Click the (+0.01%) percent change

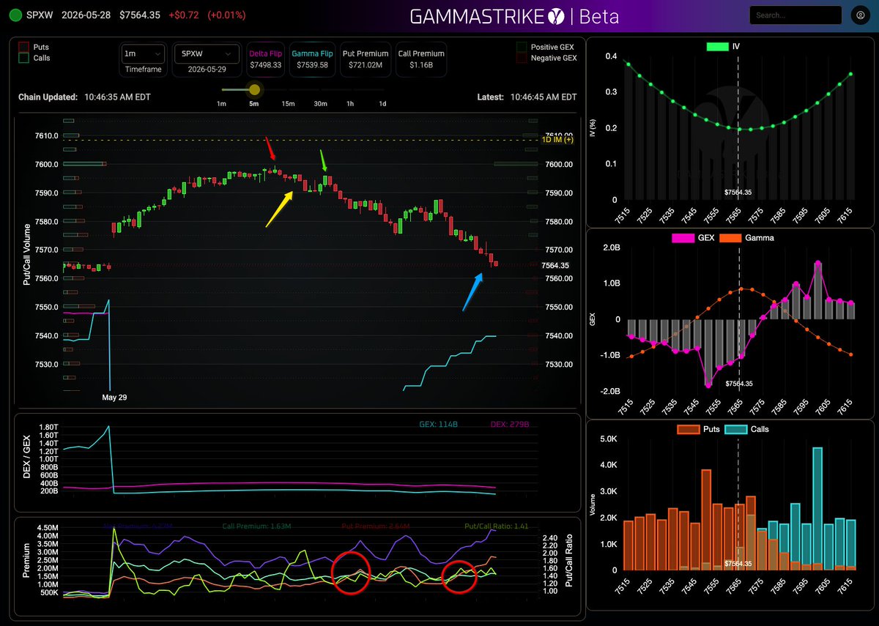tap(226, 15)
